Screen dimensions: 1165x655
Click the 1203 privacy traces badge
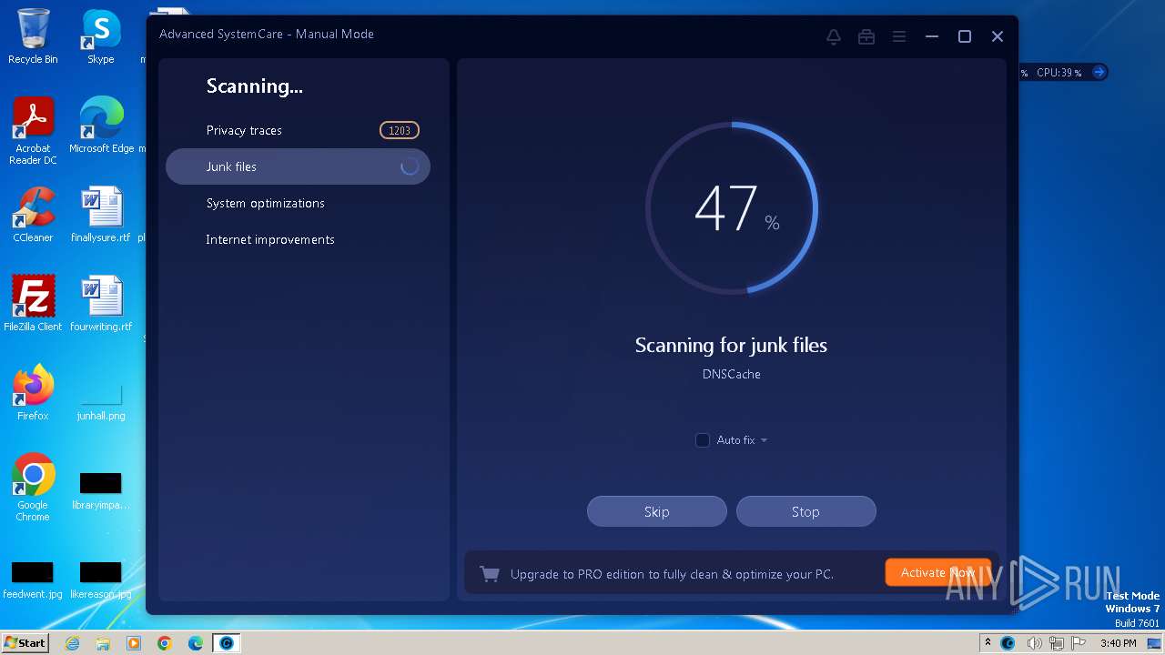400,130
